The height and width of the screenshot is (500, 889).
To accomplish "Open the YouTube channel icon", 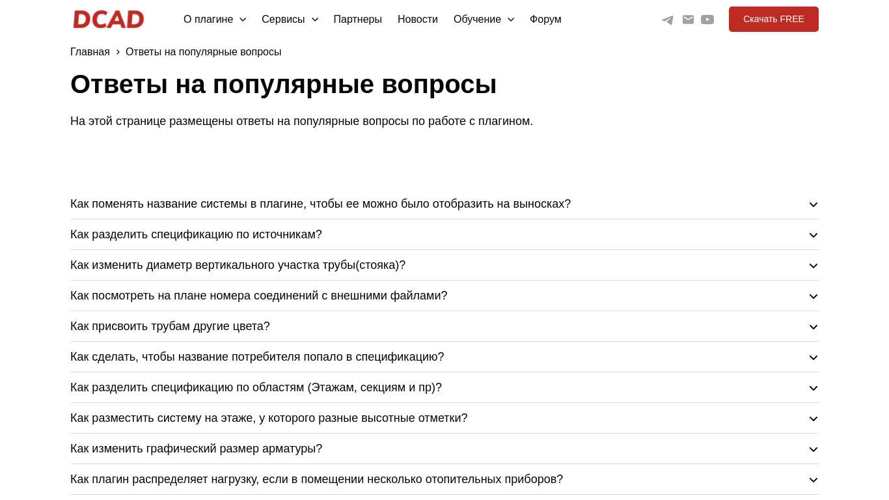I will (x=707, y=20).
